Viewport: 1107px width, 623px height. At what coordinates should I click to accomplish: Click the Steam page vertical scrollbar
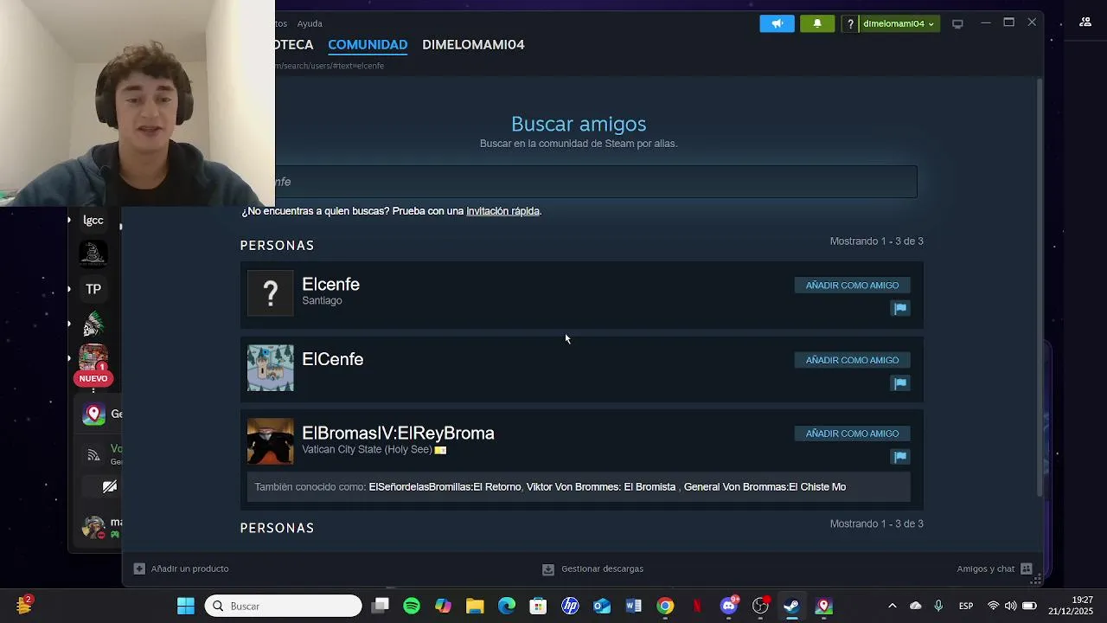(x=1040, y=286)
